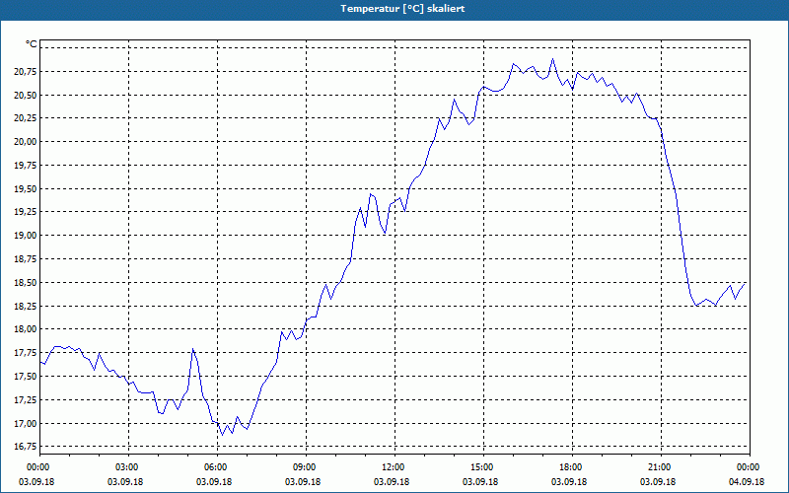Click the 18:00 time axis label
The width and height of the screenshot is (789, 493).
pos(572,467)
